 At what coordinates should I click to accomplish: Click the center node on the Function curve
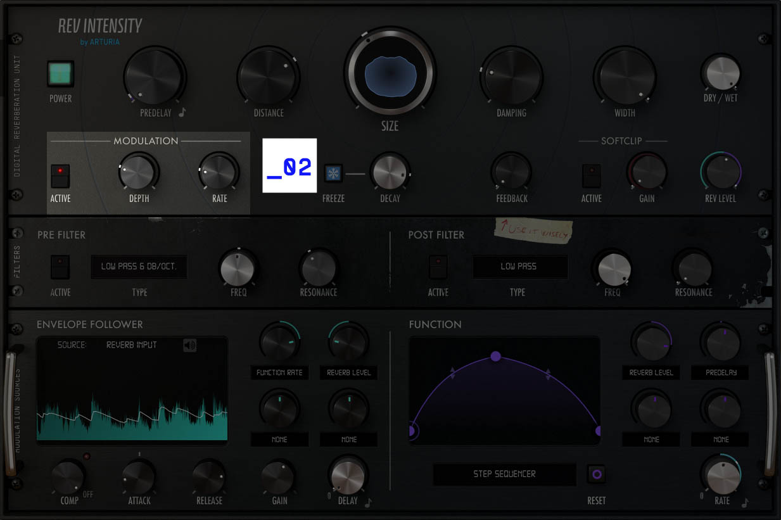coord(495,357)
